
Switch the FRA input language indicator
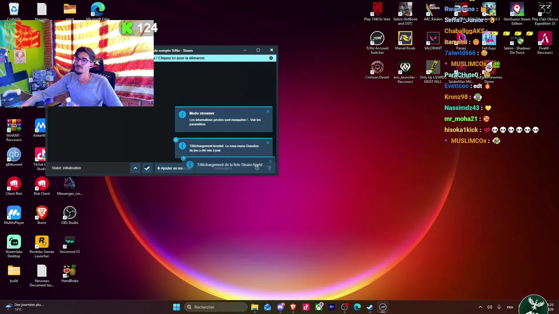coord(510,307)
